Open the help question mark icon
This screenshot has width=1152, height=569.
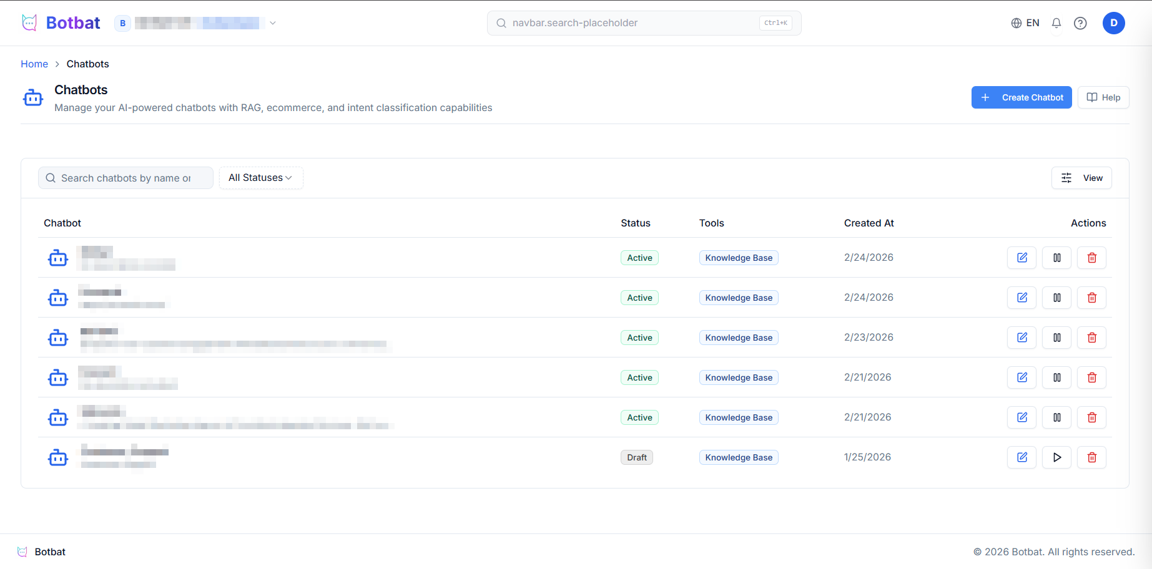click(1080, 23)
